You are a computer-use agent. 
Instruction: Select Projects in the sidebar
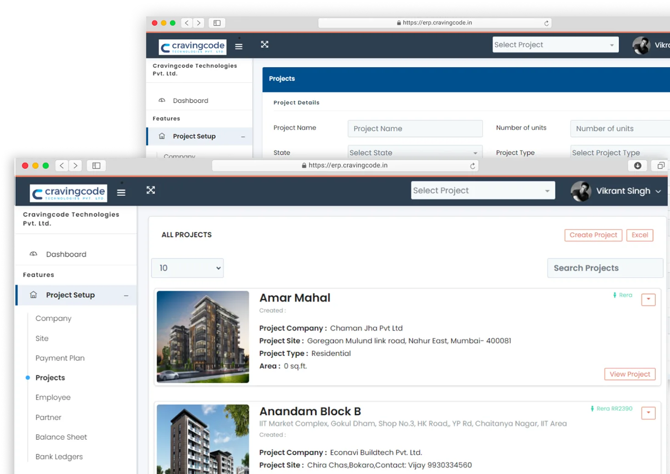pos(50,378)
